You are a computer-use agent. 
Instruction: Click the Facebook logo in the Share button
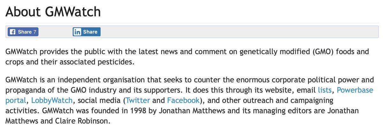coord(12,32)
